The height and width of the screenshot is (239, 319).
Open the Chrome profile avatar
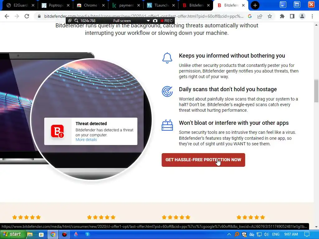coord(302,16)
